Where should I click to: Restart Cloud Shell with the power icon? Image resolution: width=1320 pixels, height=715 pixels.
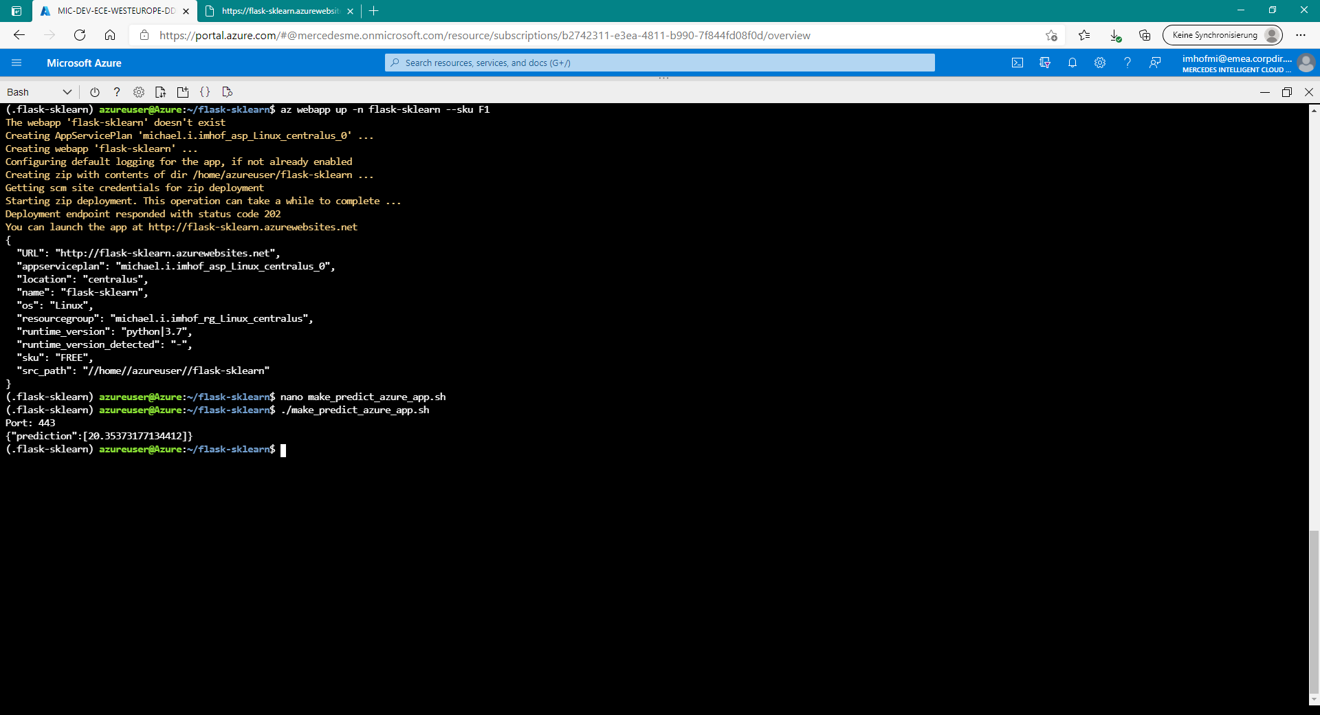95,92
